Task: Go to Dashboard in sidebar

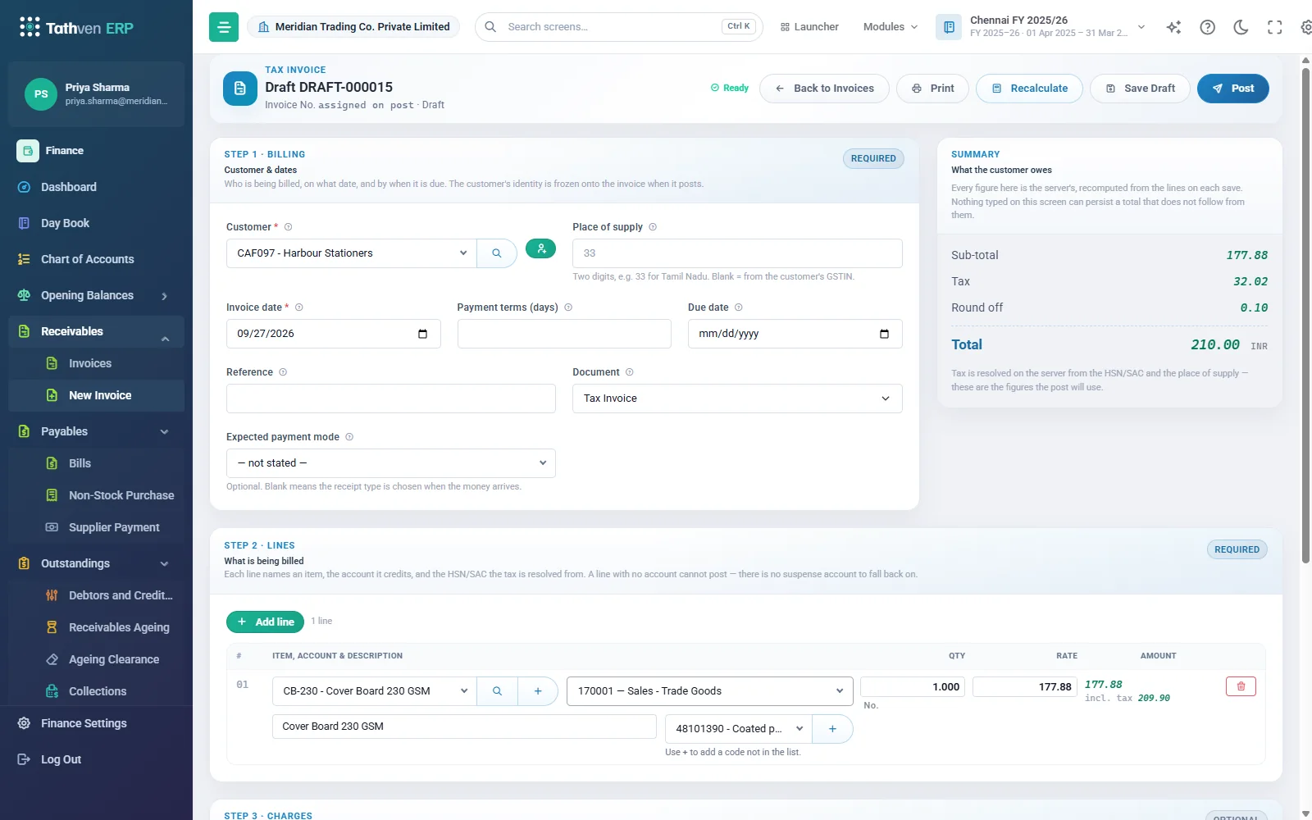Action: [x=97, y=187]
